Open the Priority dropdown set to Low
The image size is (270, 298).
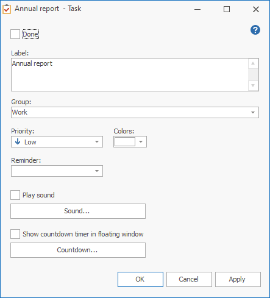pyautogui.click(x=57, y=141)
